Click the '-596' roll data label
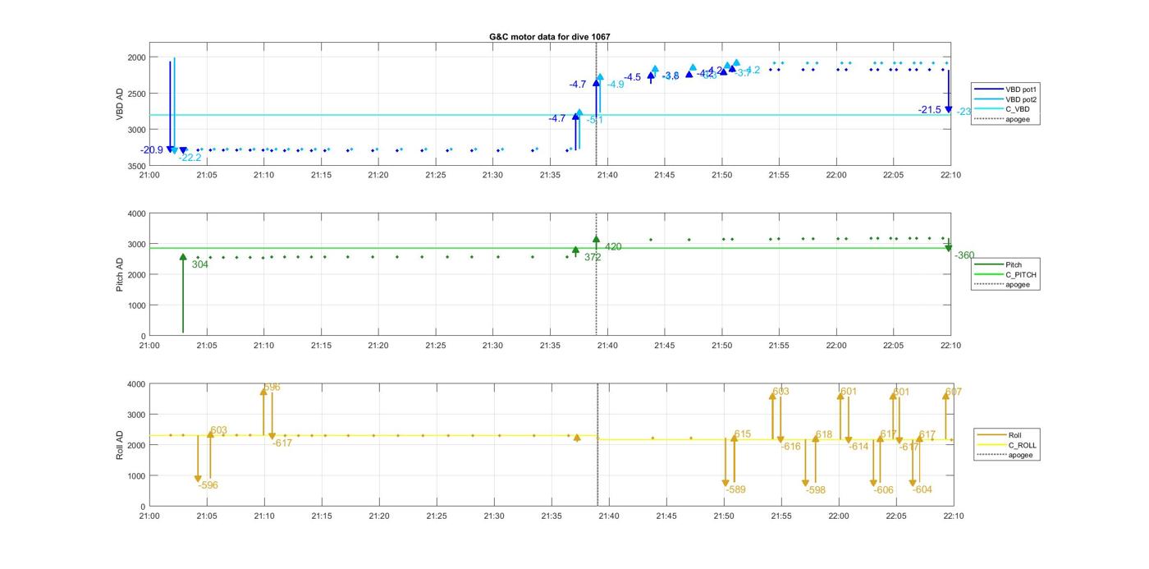 point(208,485)
